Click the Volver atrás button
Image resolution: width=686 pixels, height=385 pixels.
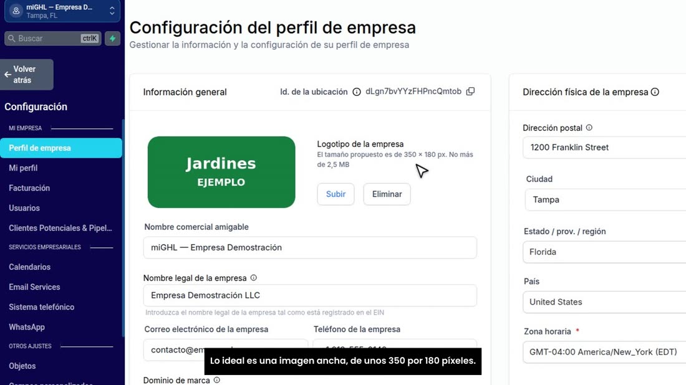click(27, 75)
